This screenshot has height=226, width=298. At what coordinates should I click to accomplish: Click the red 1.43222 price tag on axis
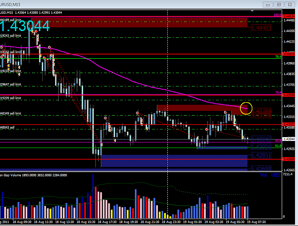(x=289, y=124)
